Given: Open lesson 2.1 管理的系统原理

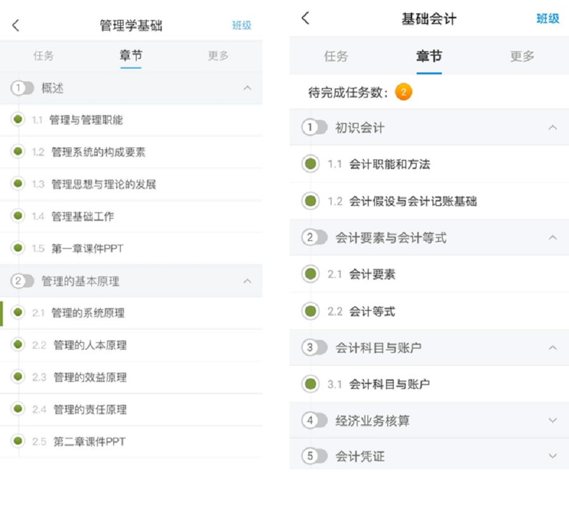Looking at the screenshot, I should (88, 312).
